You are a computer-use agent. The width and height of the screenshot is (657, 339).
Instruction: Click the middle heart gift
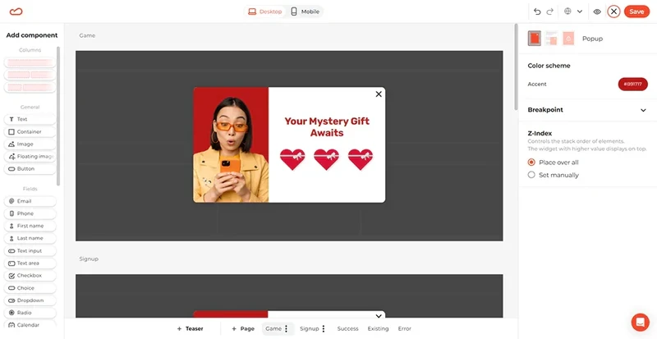pyautogui.click(x=326, y=159)
